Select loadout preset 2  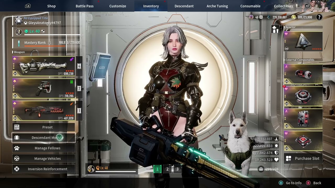tap(167, 169)
